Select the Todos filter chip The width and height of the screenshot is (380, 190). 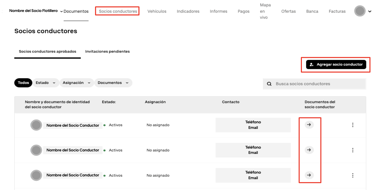[23, 83]
